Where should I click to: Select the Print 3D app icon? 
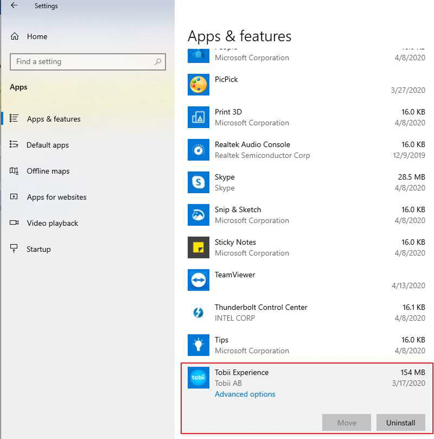198,117
